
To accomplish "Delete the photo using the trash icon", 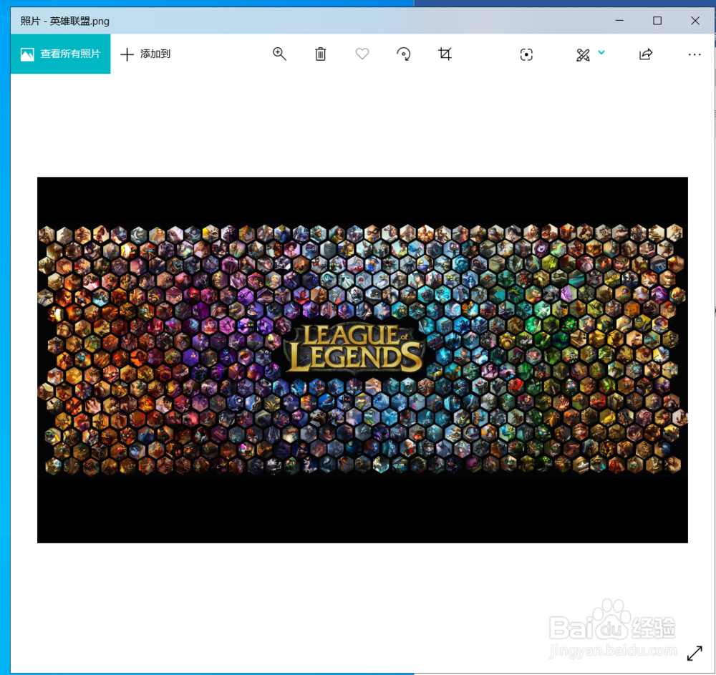I will [321, 54].
